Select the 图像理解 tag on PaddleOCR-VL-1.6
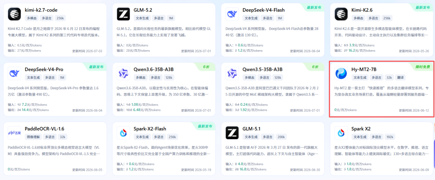This screenshot has width=435, height=180. (33, 137)
